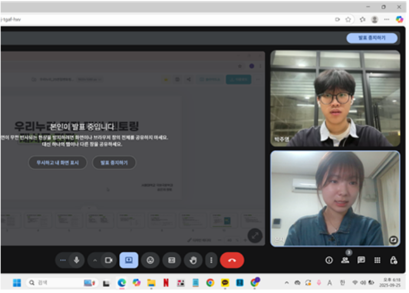Open Edge settings and more menu
409x293 pixels.
[387, 19]
